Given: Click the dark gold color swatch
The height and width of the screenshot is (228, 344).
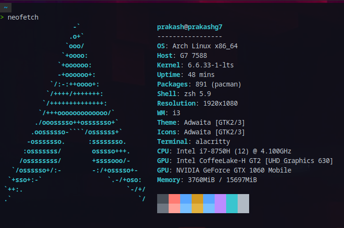Looking at the screenshot, I should pos(197,199).
